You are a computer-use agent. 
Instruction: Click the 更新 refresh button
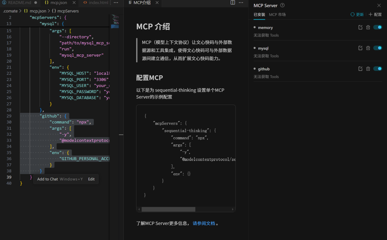357,15
